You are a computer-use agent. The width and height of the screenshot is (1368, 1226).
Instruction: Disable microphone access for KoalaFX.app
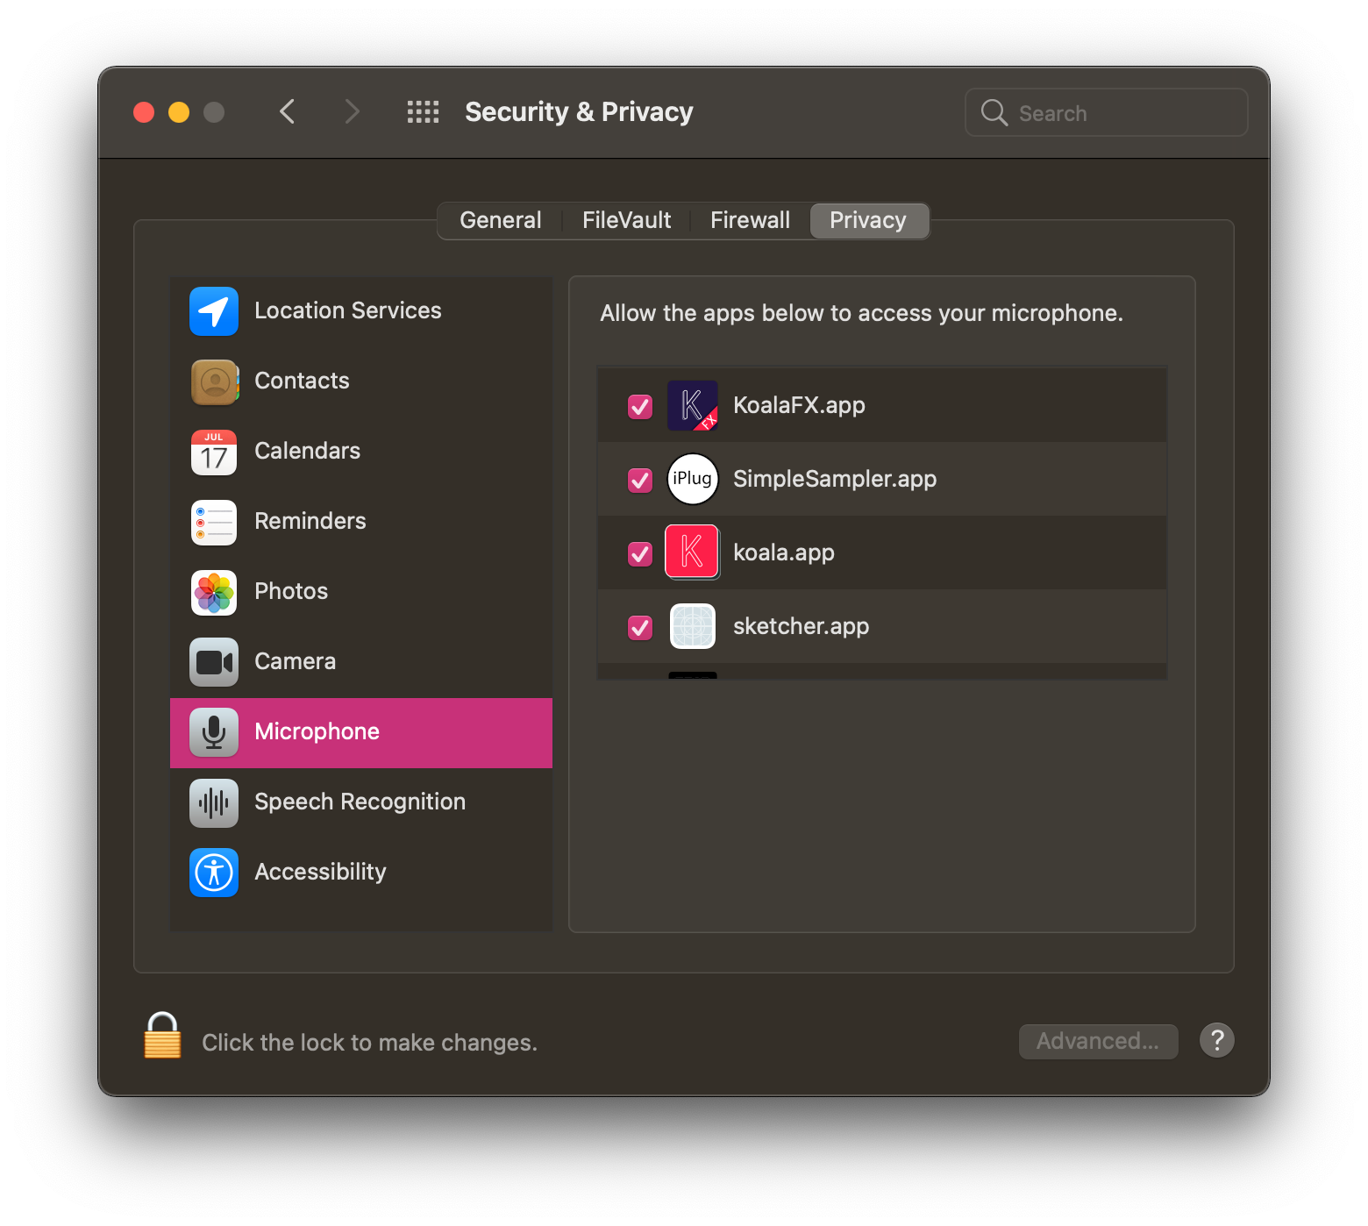pyautogui.click(x=640, y=407)
